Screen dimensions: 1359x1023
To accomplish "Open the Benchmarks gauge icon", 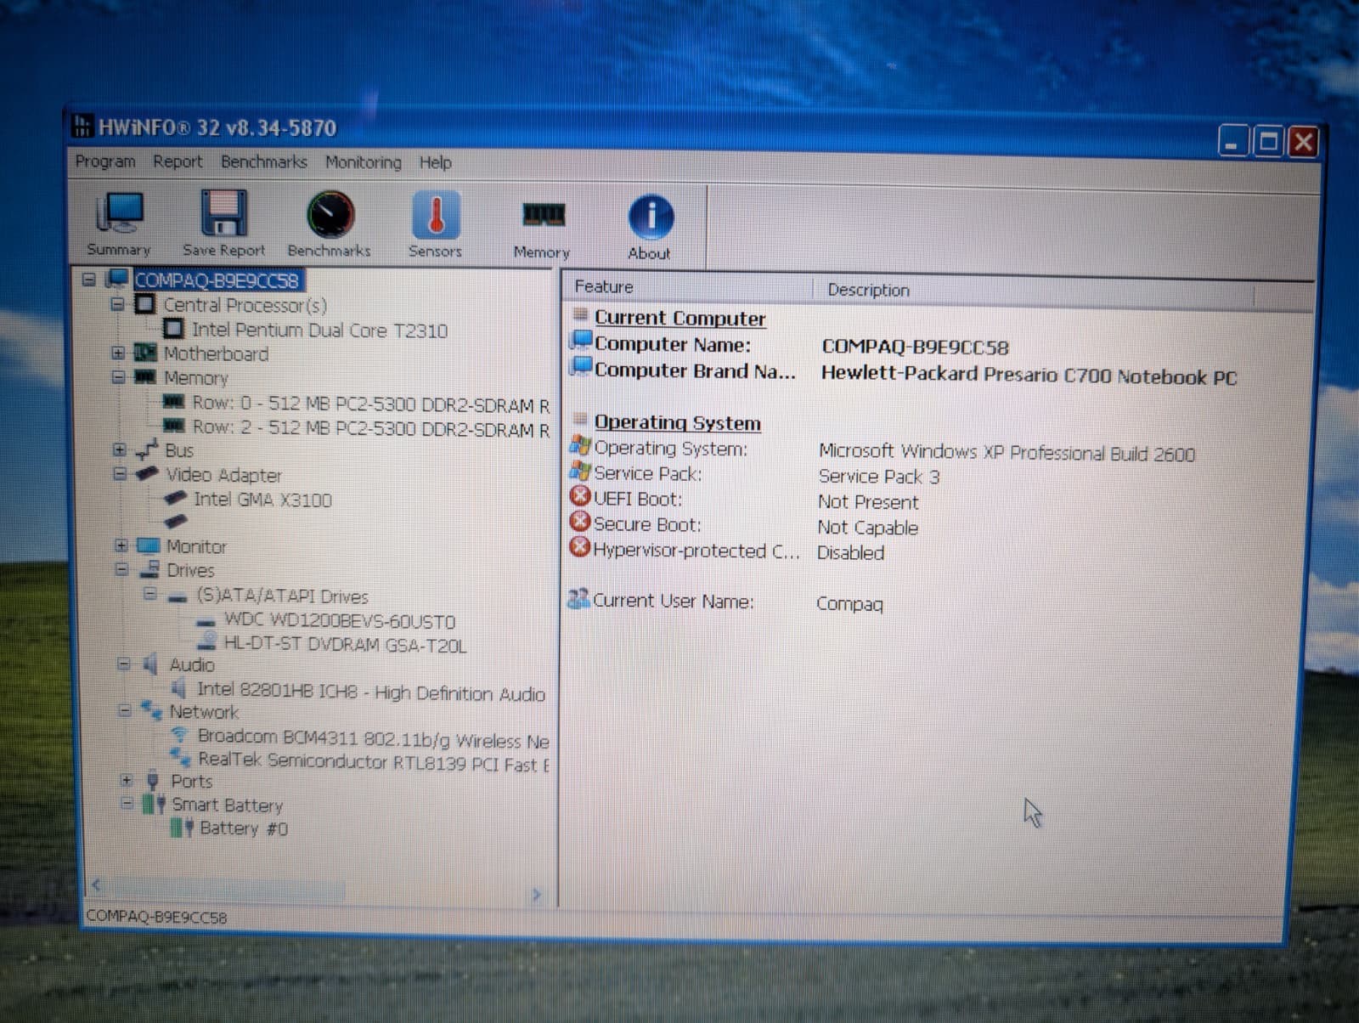I will point(330,215).
